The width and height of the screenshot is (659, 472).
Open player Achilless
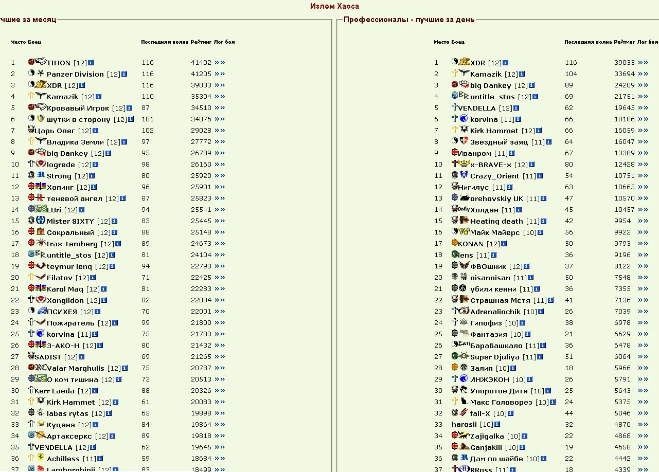pos(63,459)
